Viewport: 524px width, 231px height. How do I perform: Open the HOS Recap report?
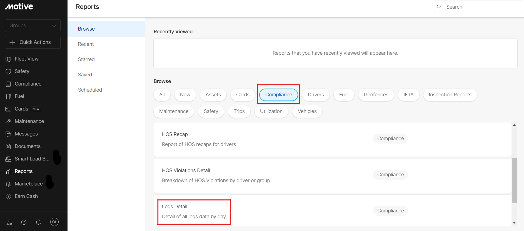coord(332,139)
